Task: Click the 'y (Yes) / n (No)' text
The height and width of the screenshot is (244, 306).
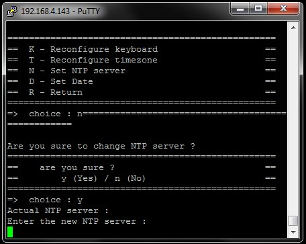Action: click(103, 179)
